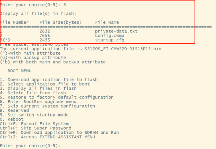
Task: Click the startup.cfg file name
Action: coord(110,40)
